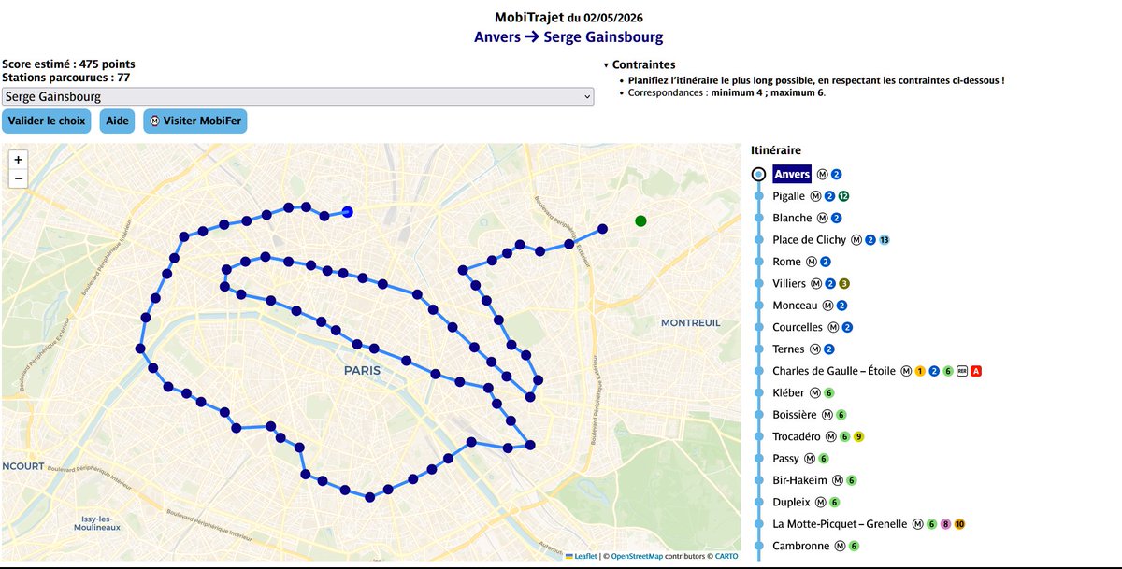Click the Itinéraire panel heading
The height and width of the screenshot is (569, 1122).
click(776, 149)
